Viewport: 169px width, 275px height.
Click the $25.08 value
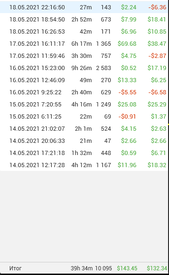pos(127,104)
